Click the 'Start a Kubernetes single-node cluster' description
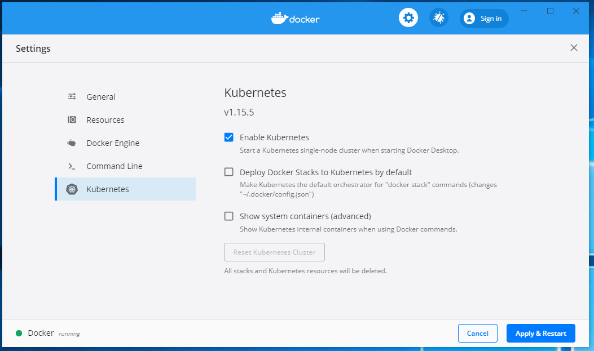594x351 pixels. [349, 150]
